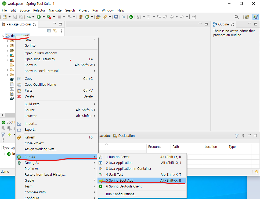Screen dimensions: 260x199
Task: Click the Forward navigation arrow in toolbar
Action: (x=182, y=17)
